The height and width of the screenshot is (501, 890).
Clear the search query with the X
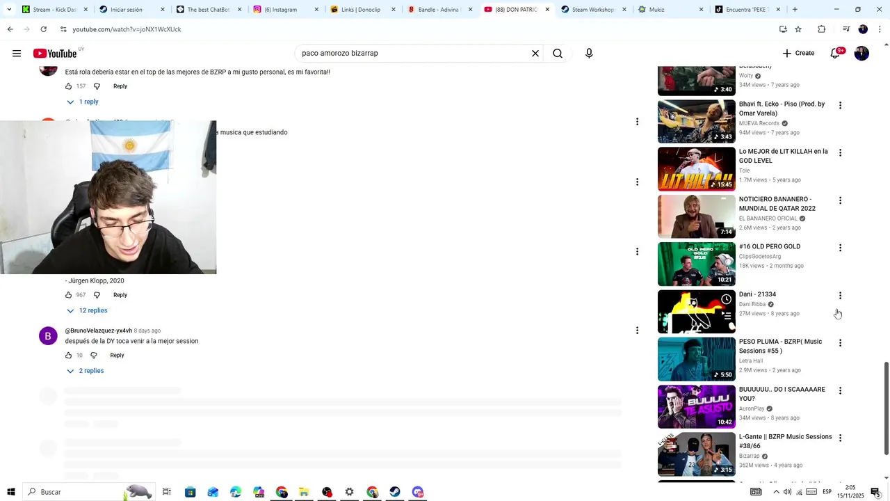(535, 54)
